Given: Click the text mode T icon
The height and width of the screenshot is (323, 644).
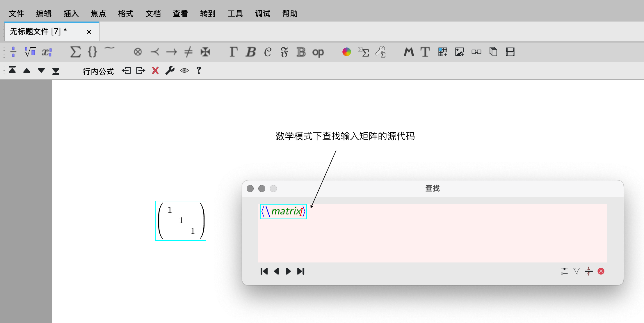Looking at the screenshot, I should pos(425,52).
